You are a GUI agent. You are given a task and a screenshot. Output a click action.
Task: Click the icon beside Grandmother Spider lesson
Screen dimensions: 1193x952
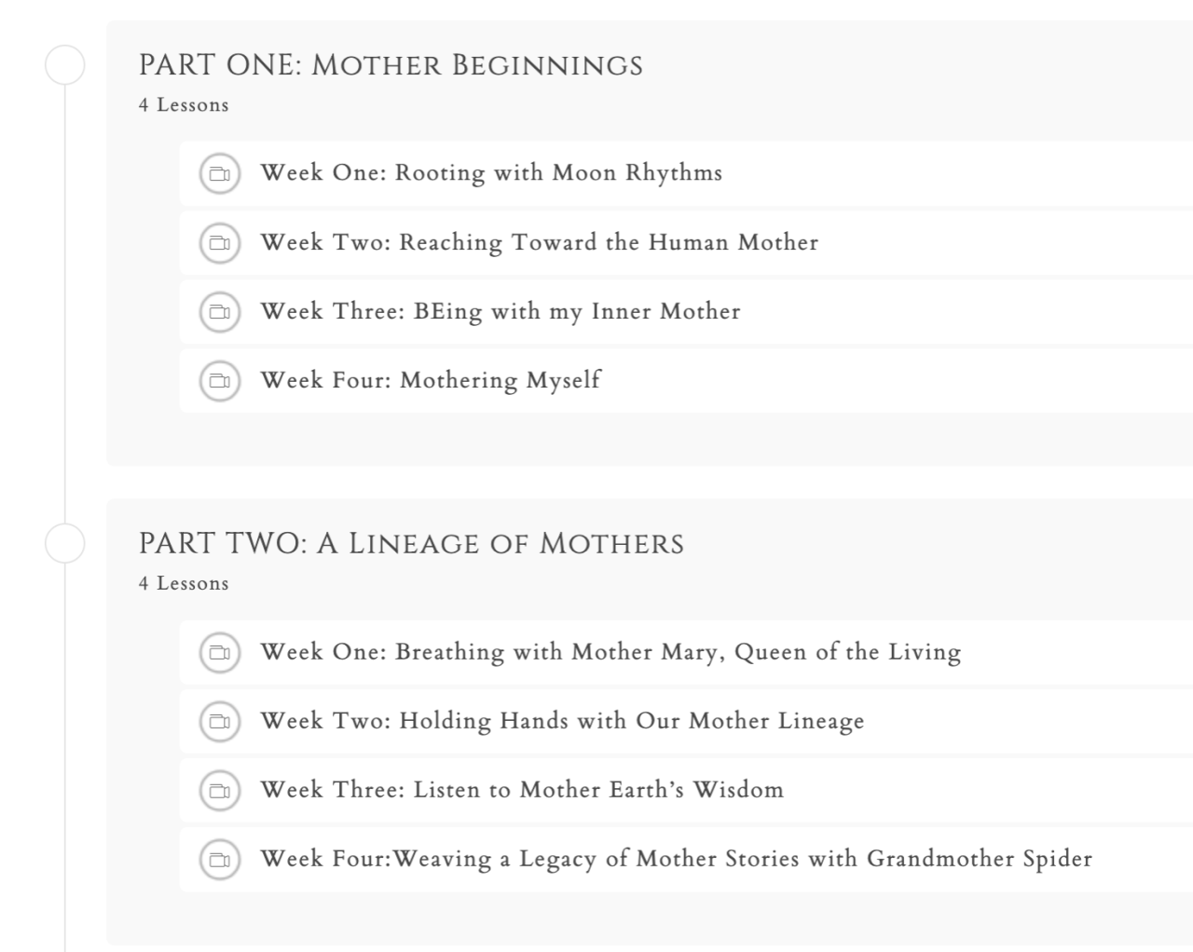point(220,859)
